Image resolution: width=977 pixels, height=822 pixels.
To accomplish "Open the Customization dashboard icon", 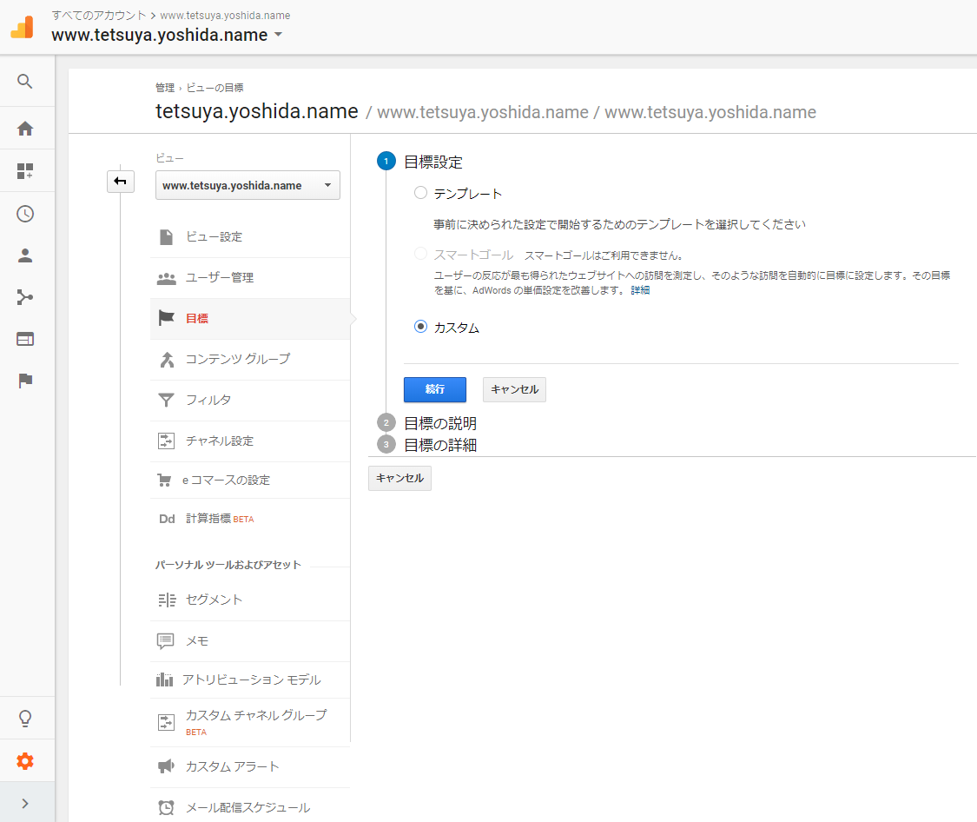I will 25,171.
